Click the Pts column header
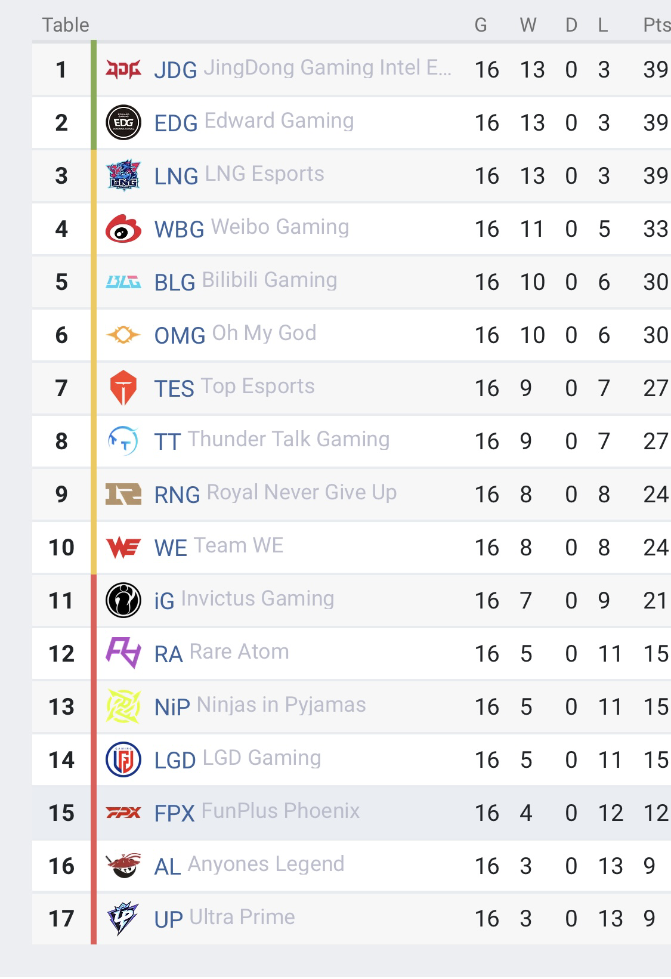The width and height of the screenshot is (671, 979). pos(657,25)
